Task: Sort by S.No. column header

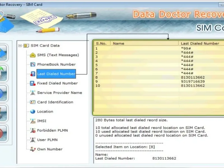Action: (x=102, y=43)
